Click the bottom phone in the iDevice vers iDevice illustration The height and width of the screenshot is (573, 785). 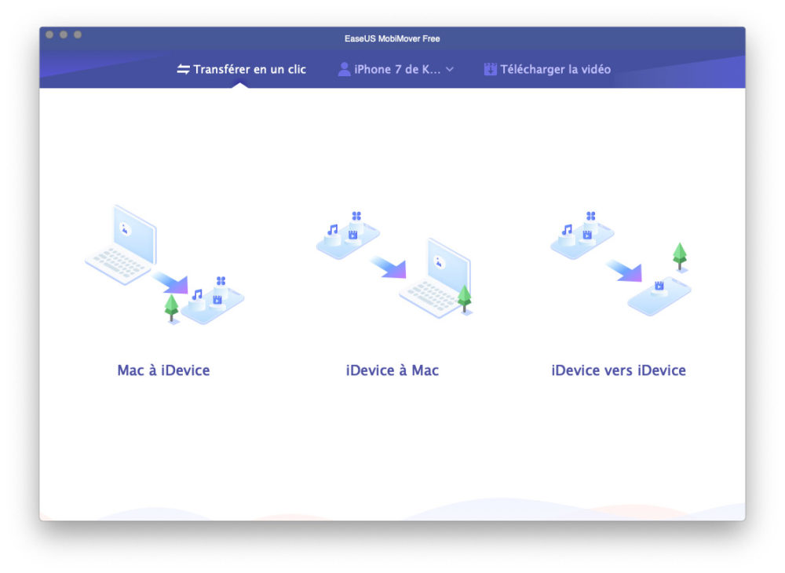pos(659,294)
